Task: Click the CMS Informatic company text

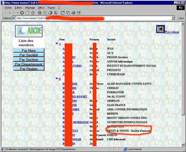Action: [116, 139]
